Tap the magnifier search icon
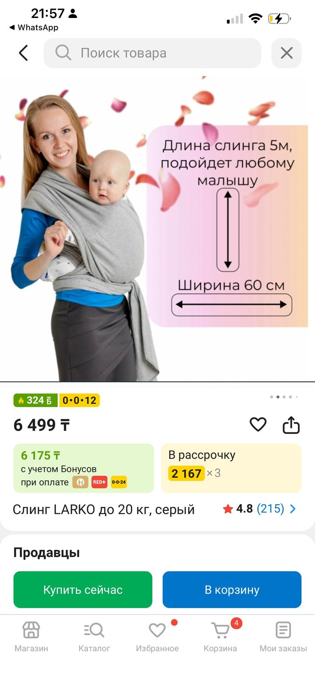This screenshot has width=315, height=682. coord(63,53)
